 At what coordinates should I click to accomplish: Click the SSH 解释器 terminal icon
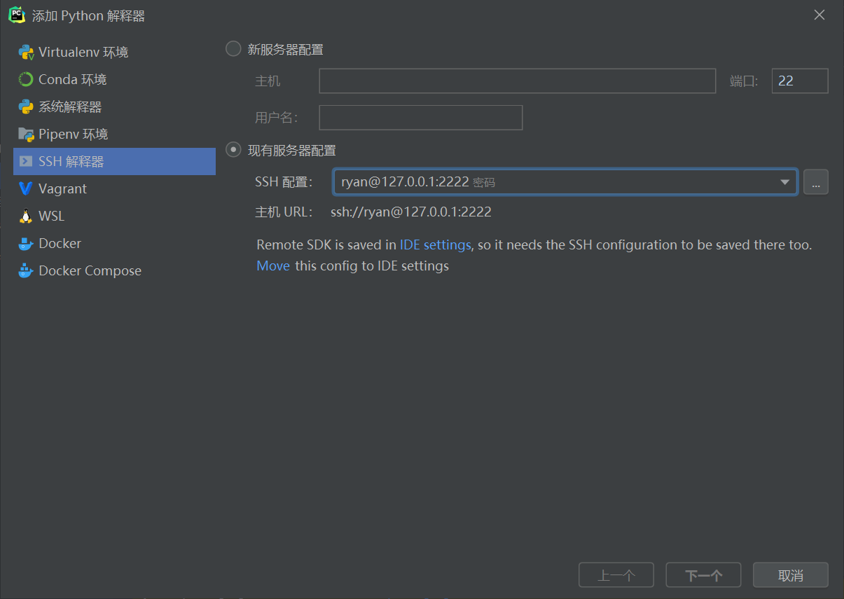[x=27, y=161]
